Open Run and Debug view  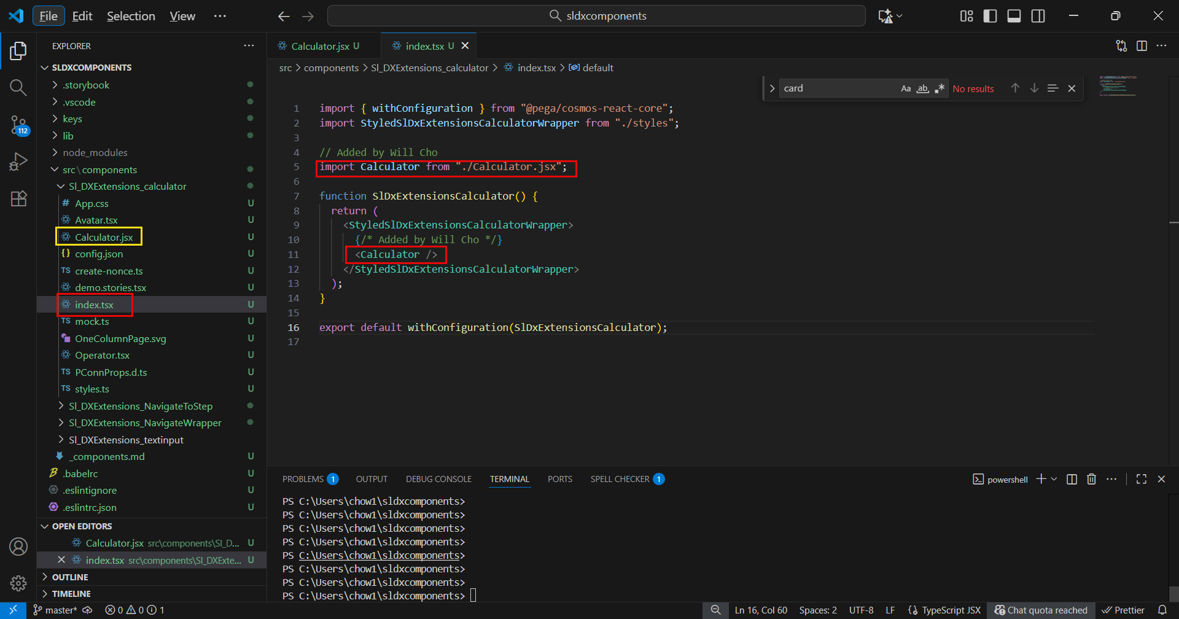pos(18,162)
